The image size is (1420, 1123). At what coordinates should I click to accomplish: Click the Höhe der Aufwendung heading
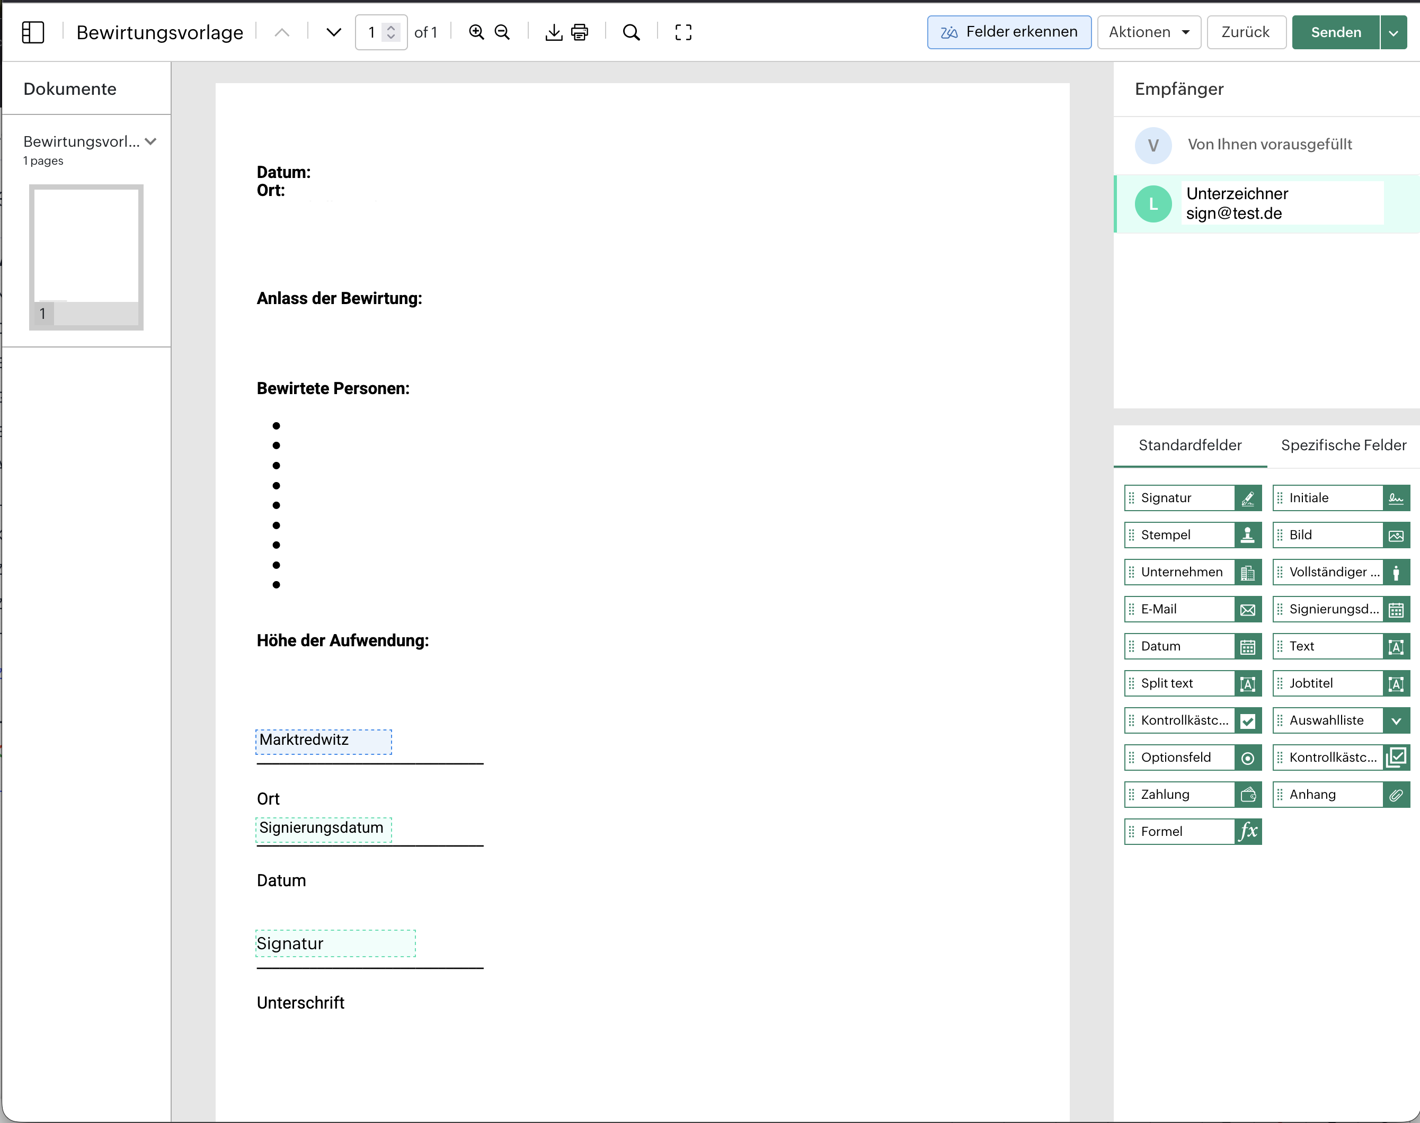coord(343,640)
